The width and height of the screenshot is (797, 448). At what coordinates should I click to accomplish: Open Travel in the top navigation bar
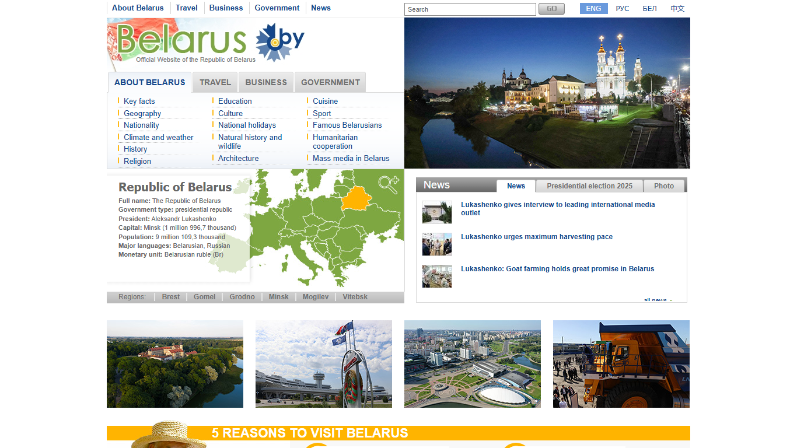pos(187,8)
